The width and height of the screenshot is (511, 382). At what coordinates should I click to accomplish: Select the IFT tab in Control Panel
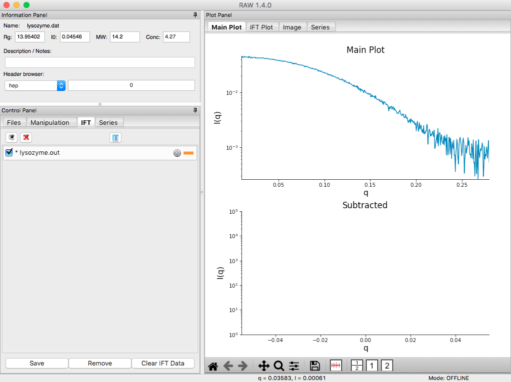click(x=86, y=122)
